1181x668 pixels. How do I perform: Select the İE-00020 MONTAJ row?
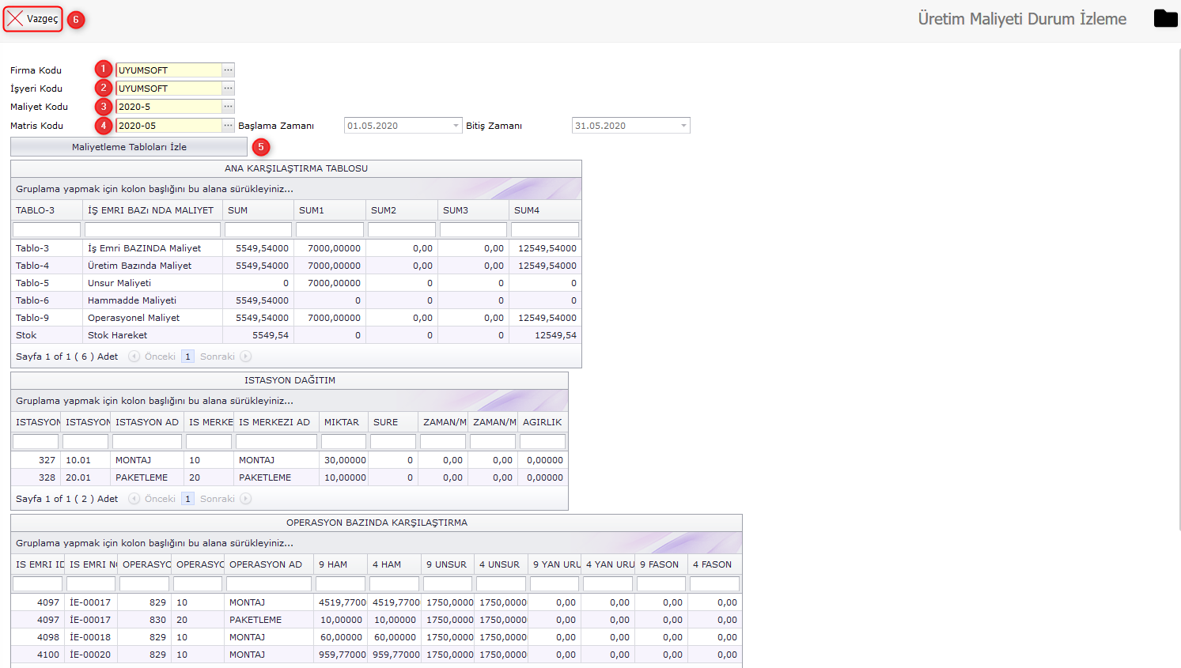coord(377,655)
